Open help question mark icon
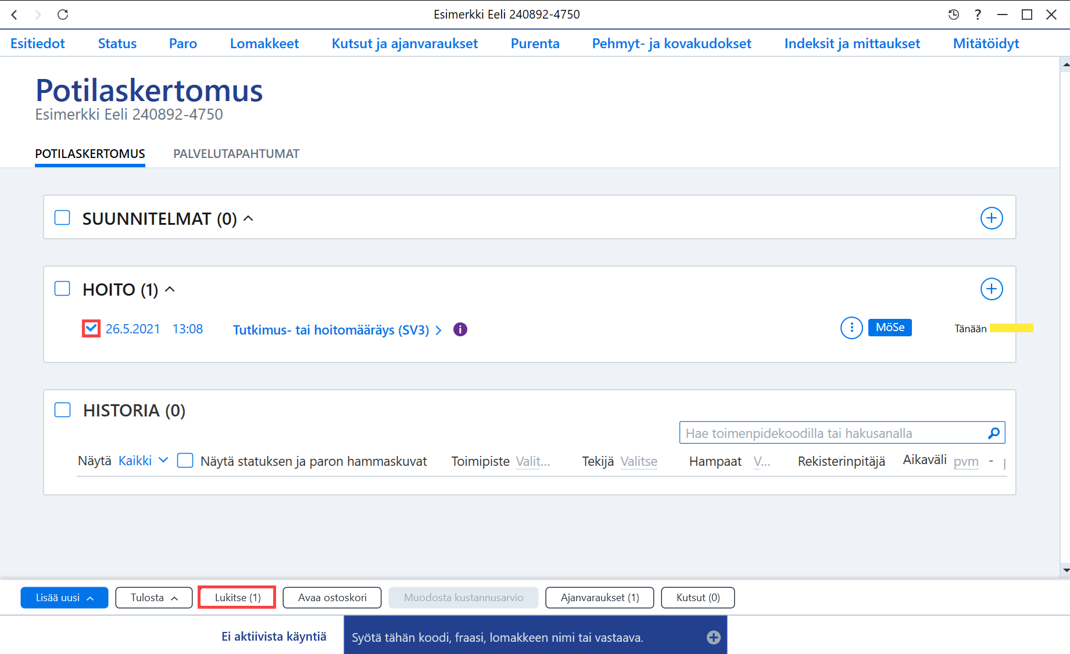 coord(978,15)
